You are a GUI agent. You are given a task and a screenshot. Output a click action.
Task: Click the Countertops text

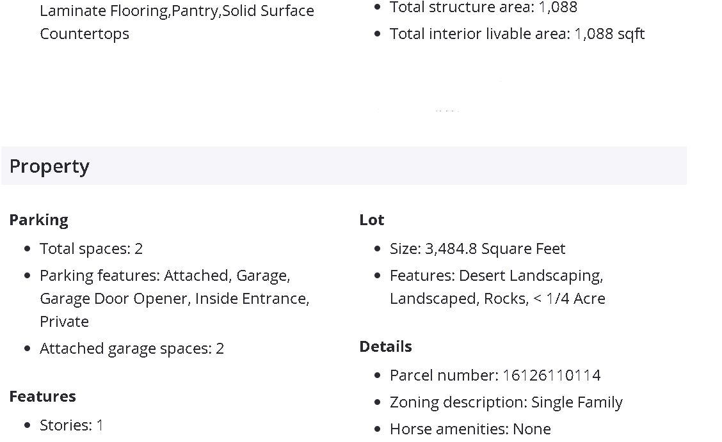tap(84, 34)
